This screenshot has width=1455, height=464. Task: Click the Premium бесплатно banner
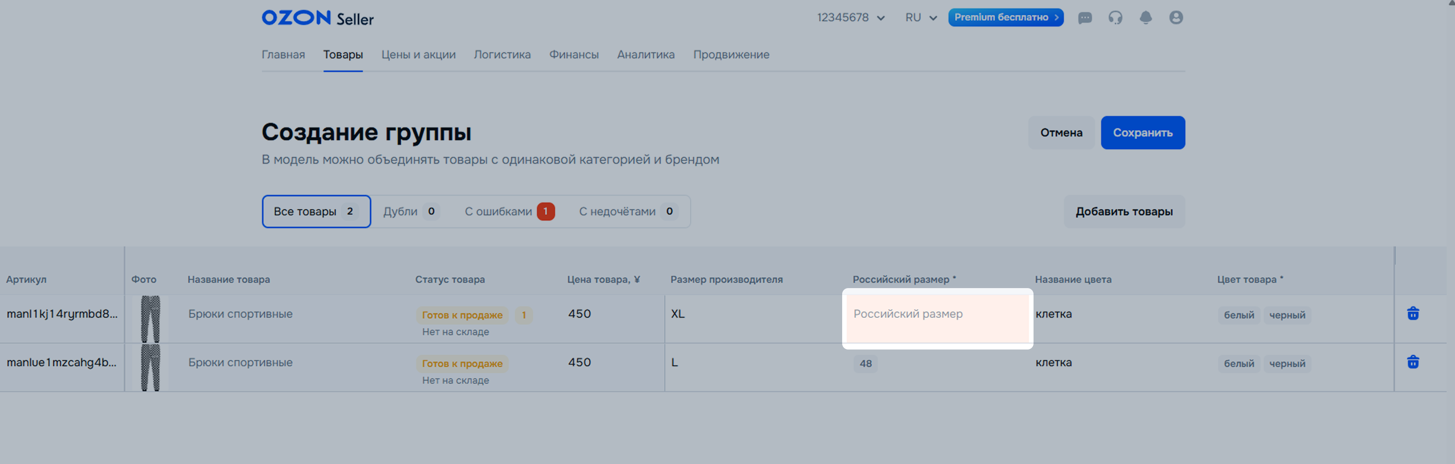tap(1005, 17)
